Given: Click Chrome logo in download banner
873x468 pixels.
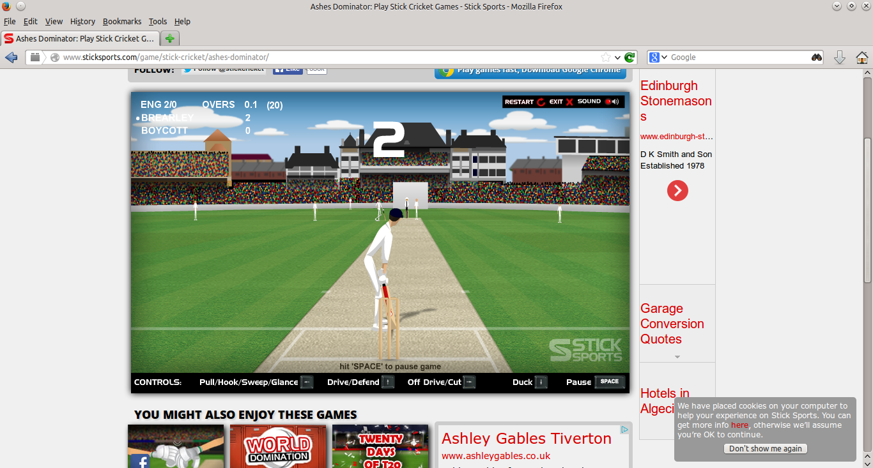Looking at the screenshot, I should point(446,70).
